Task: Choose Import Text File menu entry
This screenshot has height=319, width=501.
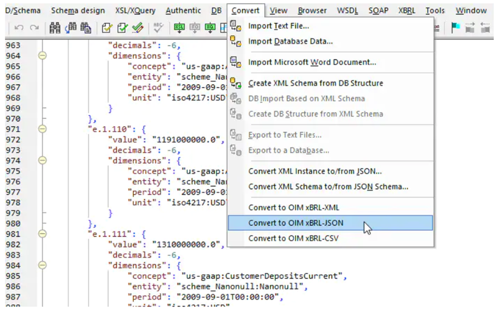Action: [279, 26]
